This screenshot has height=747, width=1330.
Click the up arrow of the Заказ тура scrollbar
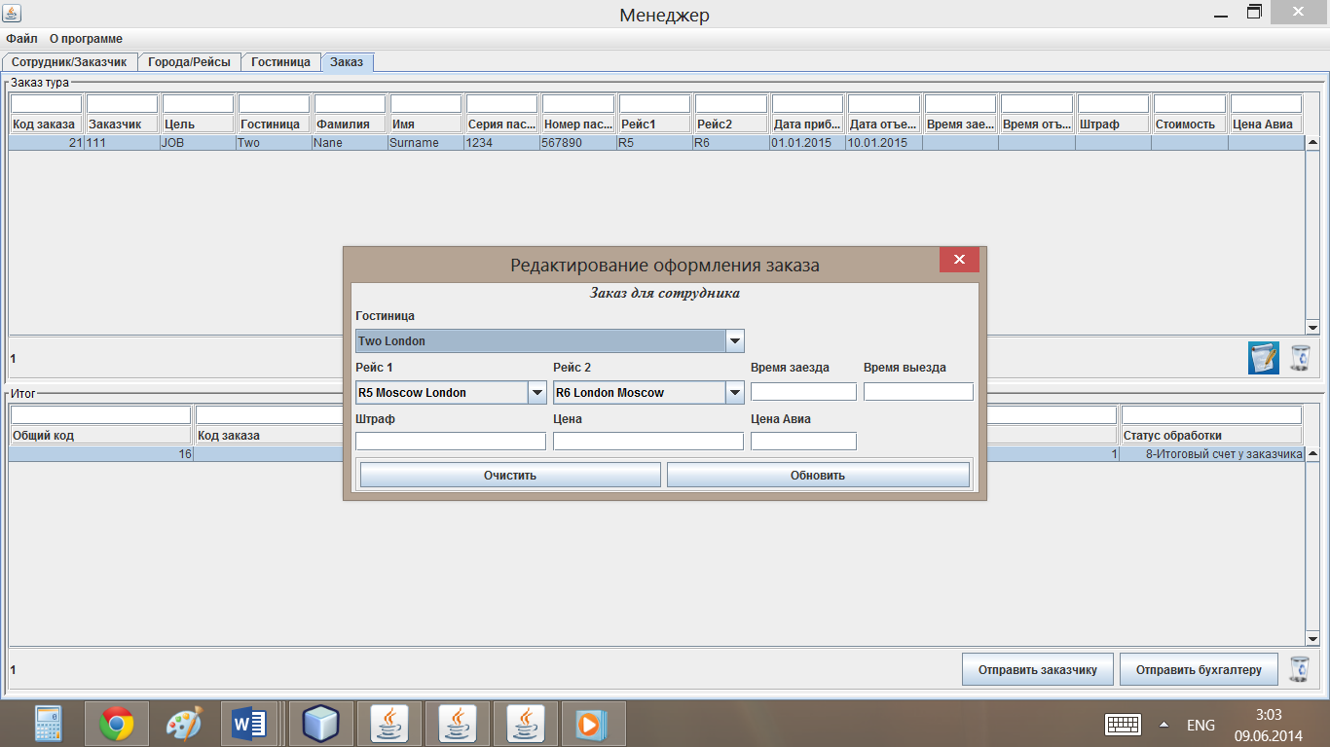tap(1312, 143)
